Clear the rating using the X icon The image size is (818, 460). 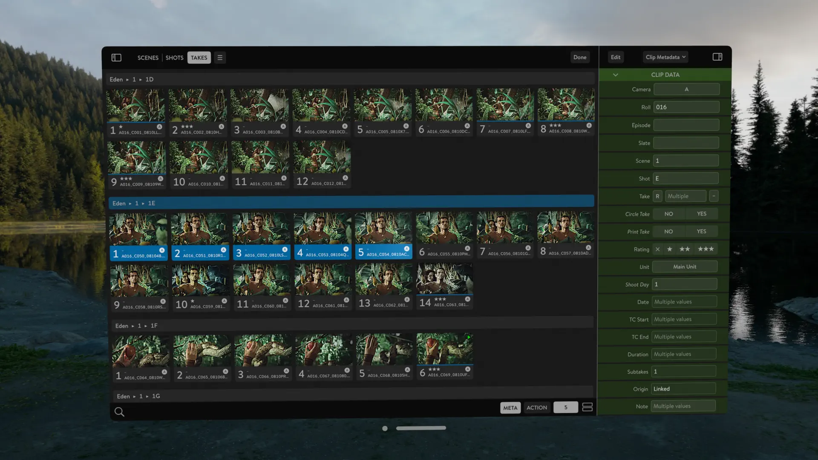tap(657, 249)
